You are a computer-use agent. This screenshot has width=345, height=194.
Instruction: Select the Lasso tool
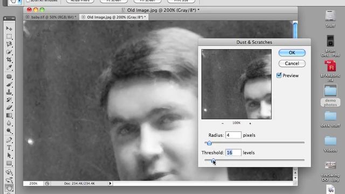click(x=9, y=44)
